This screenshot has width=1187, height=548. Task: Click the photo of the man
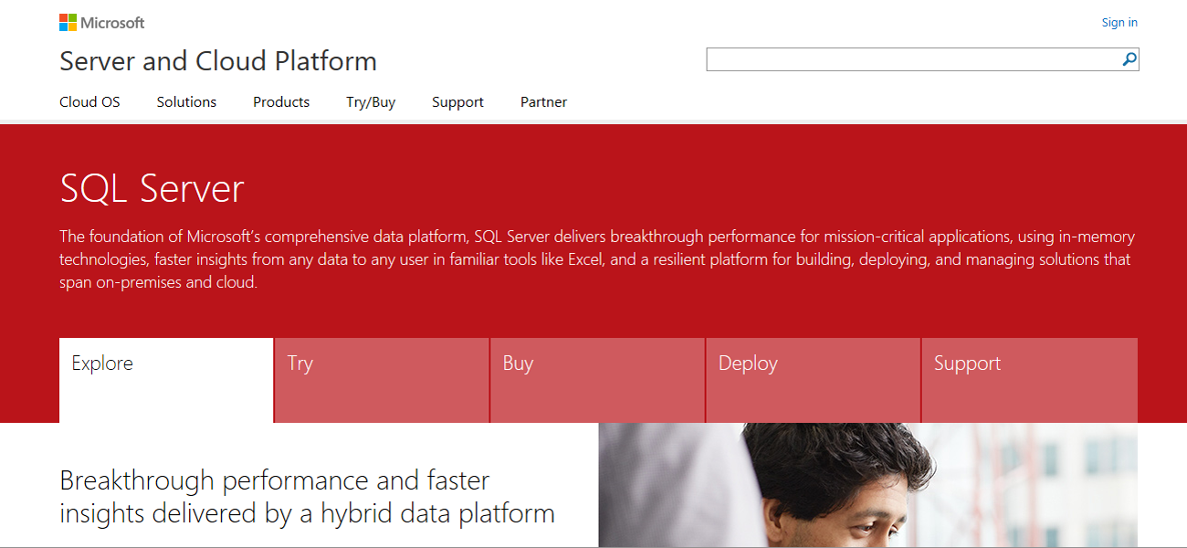[x=867, y=485]
